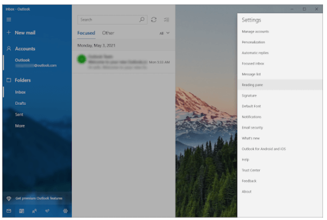Image resolution: width=327 pixels, height=220 pixels.
Task: Switch to Calendar app icon
Action: pyautogui.click(x=22, y=211)
